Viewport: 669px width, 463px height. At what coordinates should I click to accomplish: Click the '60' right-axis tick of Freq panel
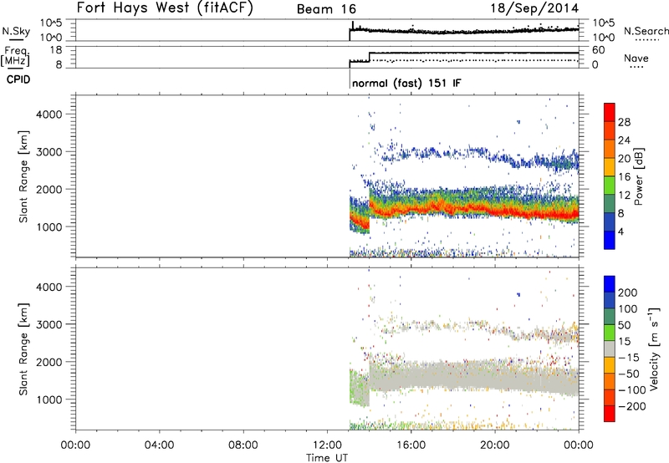pyautogui.click(x=598, y=50)
